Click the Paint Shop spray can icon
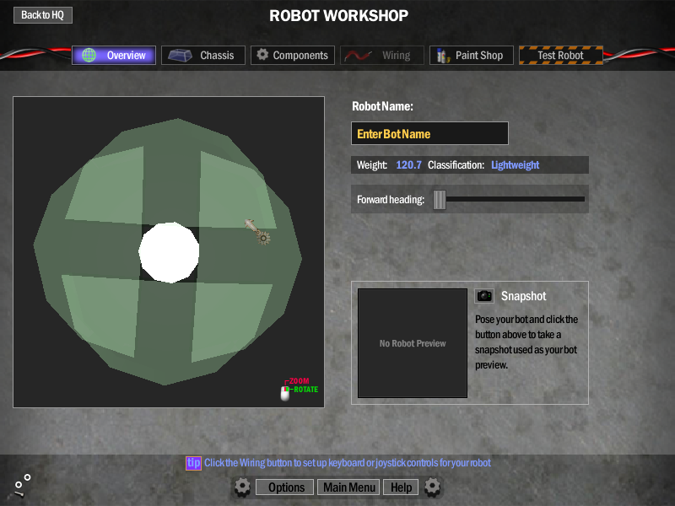This screenshot has height=506, width=675. (x=442, y=56)
